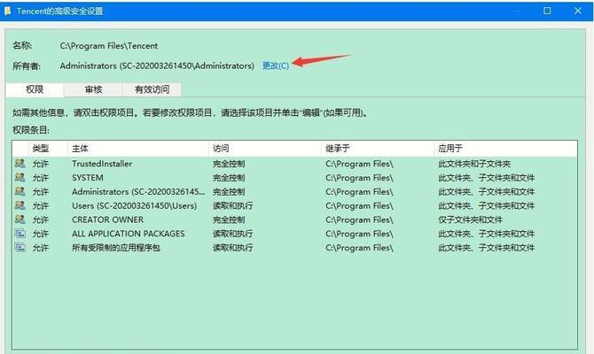
Task: Click the path C:\Program Files\Tencent
Action: (x=109, y=46)
